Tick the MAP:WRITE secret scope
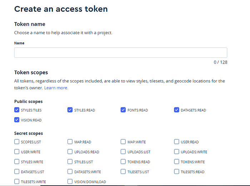 pyautogui.click(x=123, y=142)
